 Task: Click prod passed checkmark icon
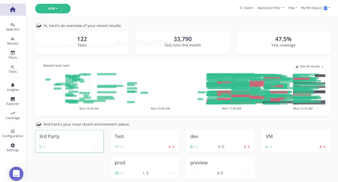(121, 173)
